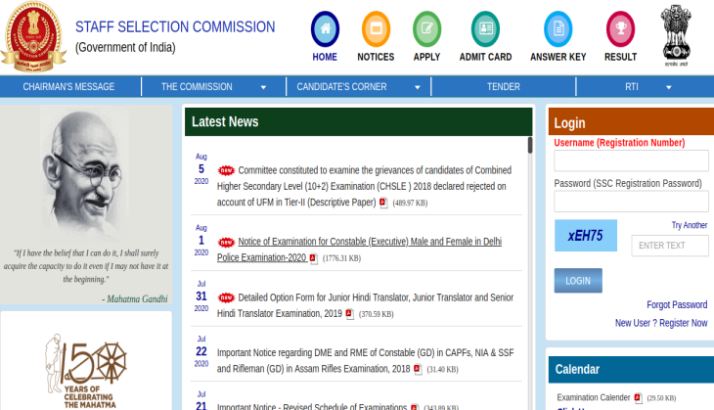Image resolution: width=714 pixels, height=410 pixels.
Task: Open Committee constituted CHSLE 2018 news link
Action: pos(364,186)
